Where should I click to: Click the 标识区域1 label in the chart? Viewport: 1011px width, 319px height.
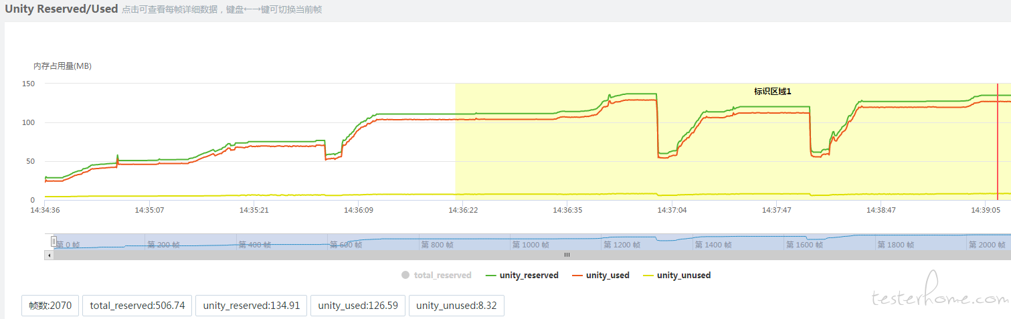click(x=773, y=92)
